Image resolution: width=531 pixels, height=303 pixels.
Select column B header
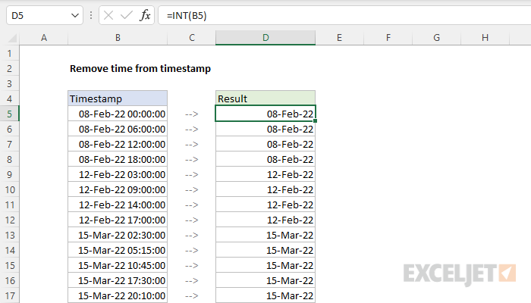tap(118, 38)
